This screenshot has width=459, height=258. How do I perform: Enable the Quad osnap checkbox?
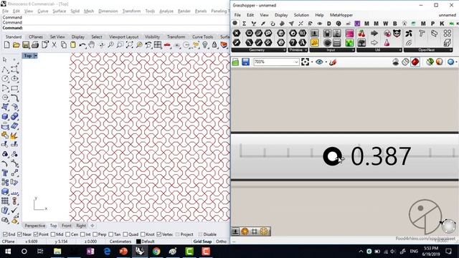[126, 234]
